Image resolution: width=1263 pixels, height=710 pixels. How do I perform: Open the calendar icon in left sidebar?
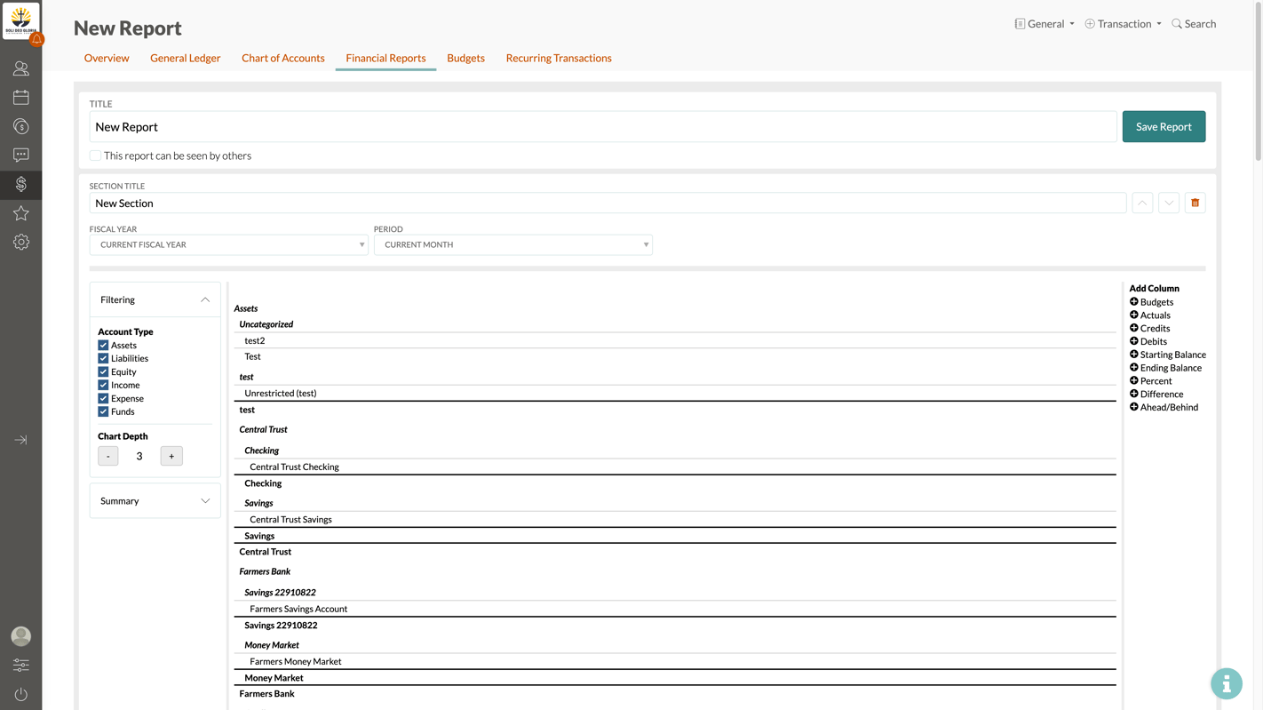coord(20,98)
